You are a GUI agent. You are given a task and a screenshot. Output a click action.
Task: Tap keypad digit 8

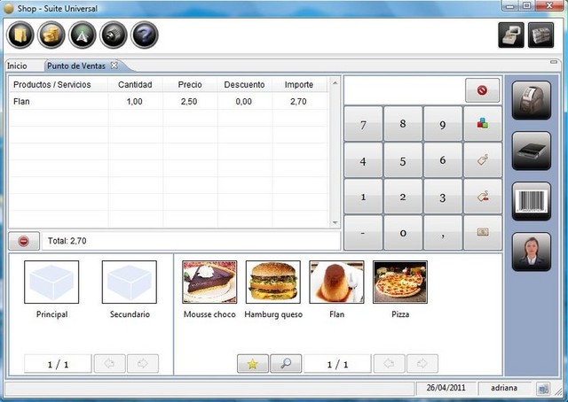403,124
